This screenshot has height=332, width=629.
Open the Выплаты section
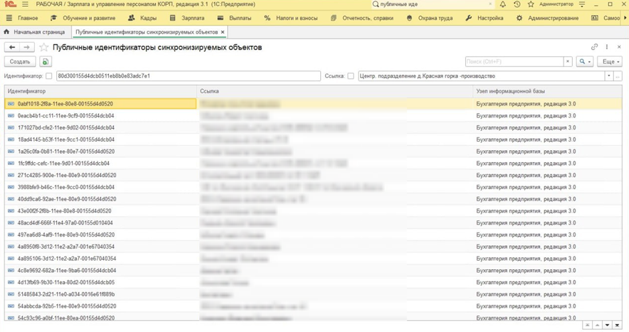pos(234,18)
